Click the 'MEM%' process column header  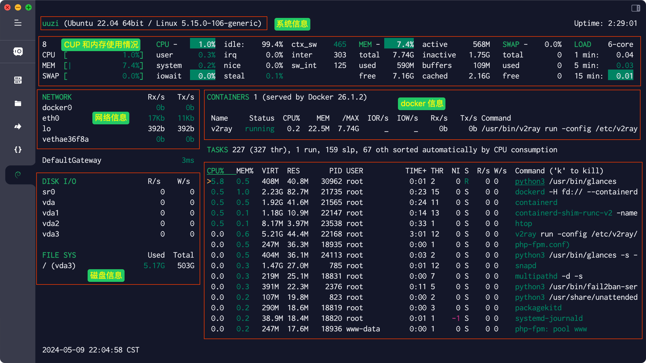(x=245, y=171)
